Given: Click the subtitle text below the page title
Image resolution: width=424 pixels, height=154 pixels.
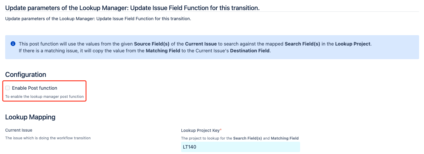Looking at the screenshot, I should [x=98, y=19].
